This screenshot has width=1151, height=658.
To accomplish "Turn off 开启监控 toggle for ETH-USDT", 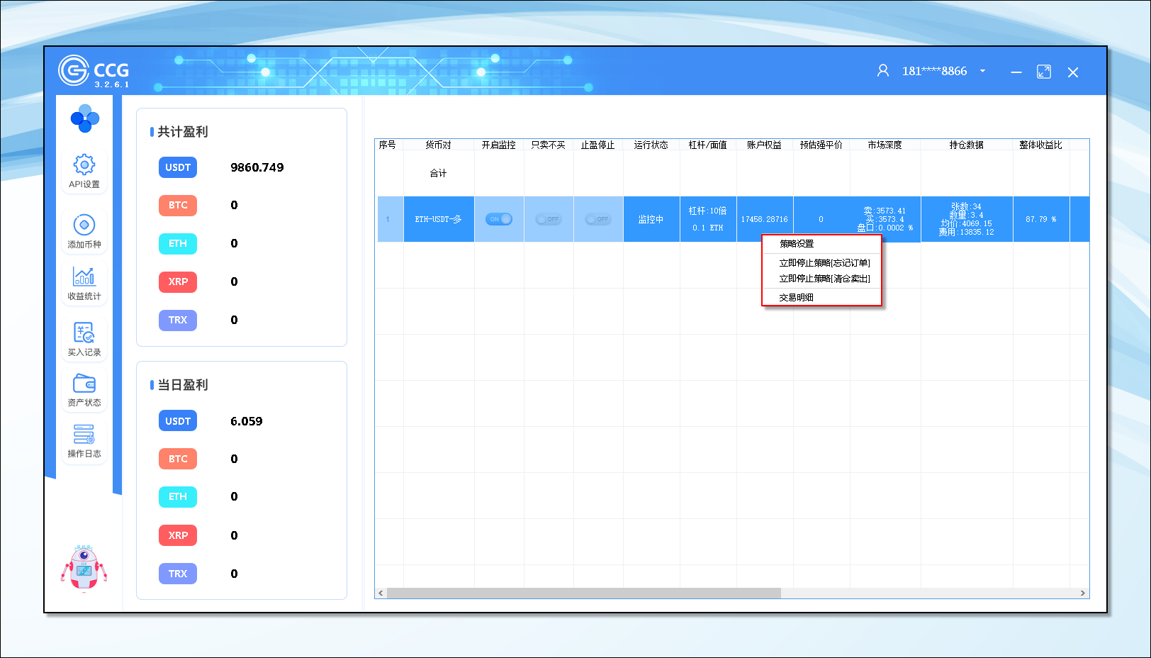I will tap(499, 219).
